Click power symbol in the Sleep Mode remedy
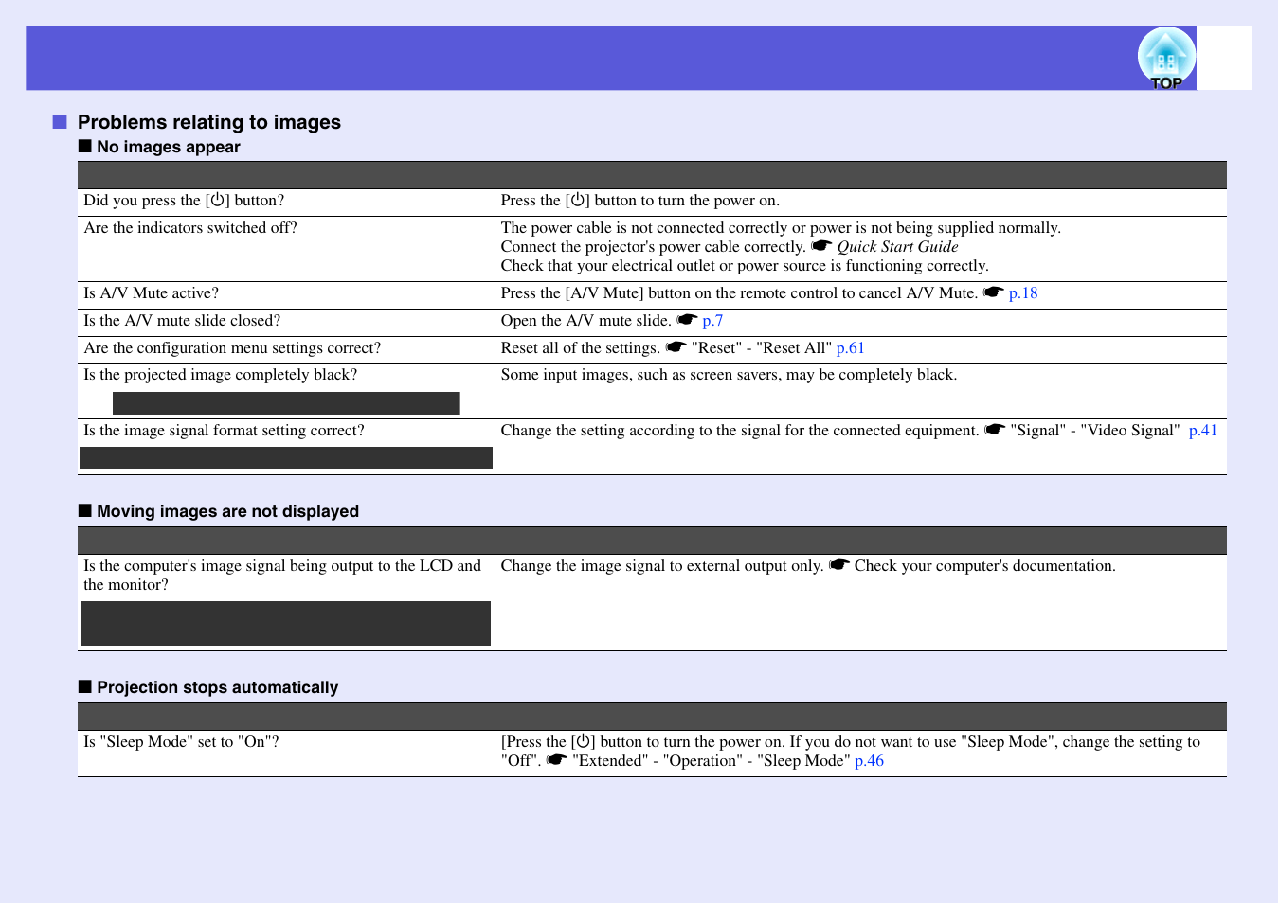Screen dimensions: 1279x903 [584, 741]
